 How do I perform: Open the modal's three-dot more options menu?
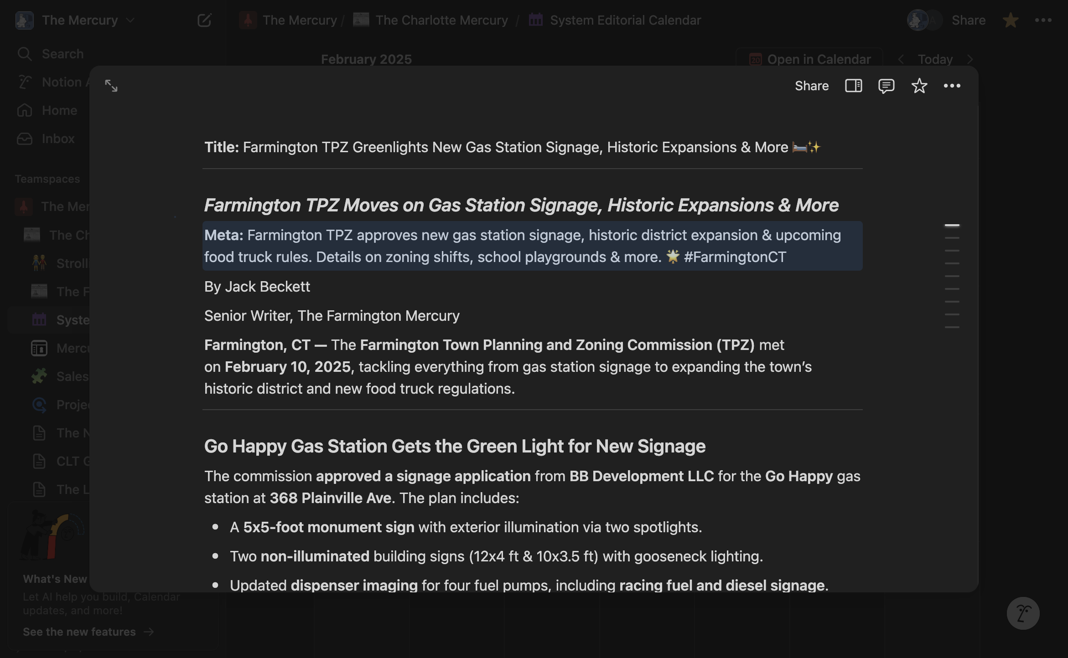click(x=952, y=86)
